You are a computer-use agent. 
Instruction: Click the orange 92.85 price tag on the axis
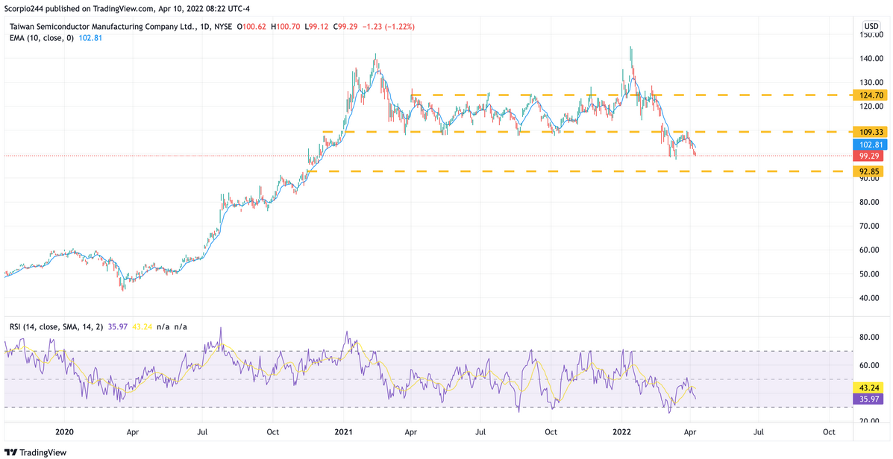click(868, 171)
